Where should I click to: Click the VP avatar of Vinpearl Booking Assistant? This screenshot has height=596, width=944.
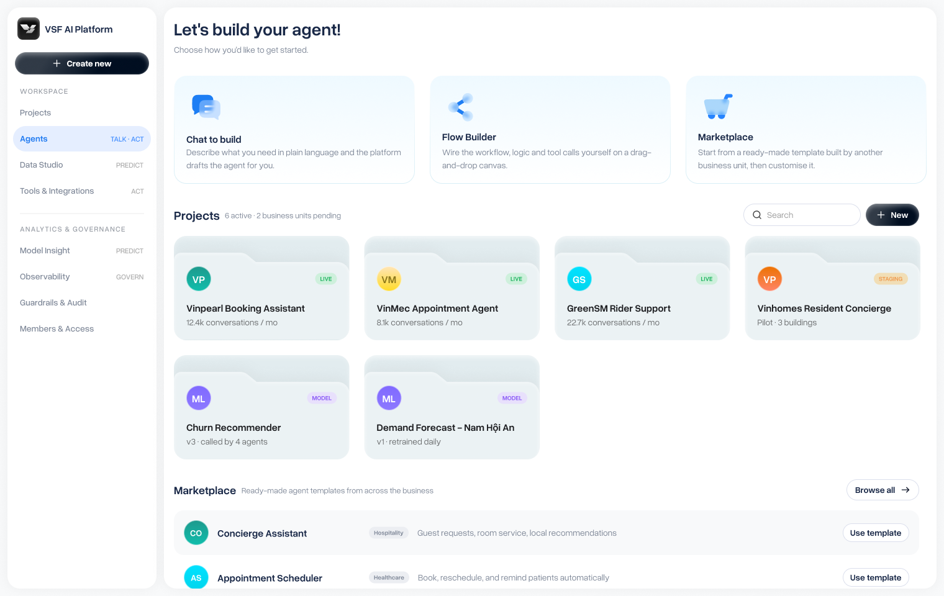[x=199, y=279]
